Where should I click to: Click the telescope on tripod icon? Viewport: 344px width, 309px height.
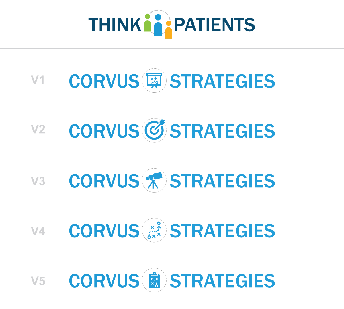click(x=154, y=180)
